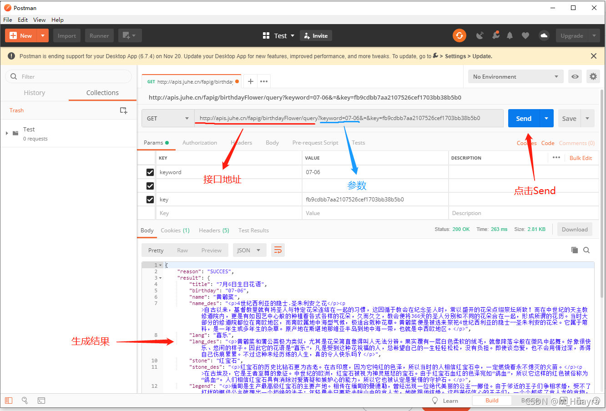Search within the response body
606x411 pixels.
coord(586,250)
